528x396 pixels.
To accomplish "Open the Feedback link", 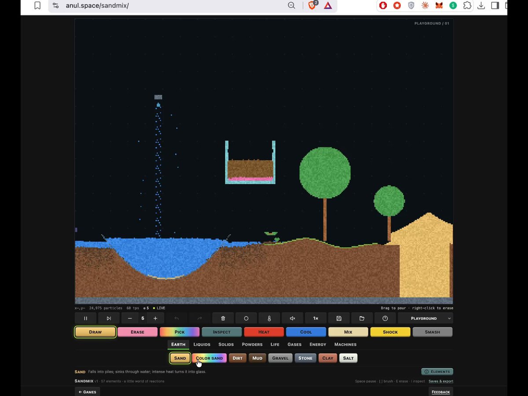I will pos(441,392).
